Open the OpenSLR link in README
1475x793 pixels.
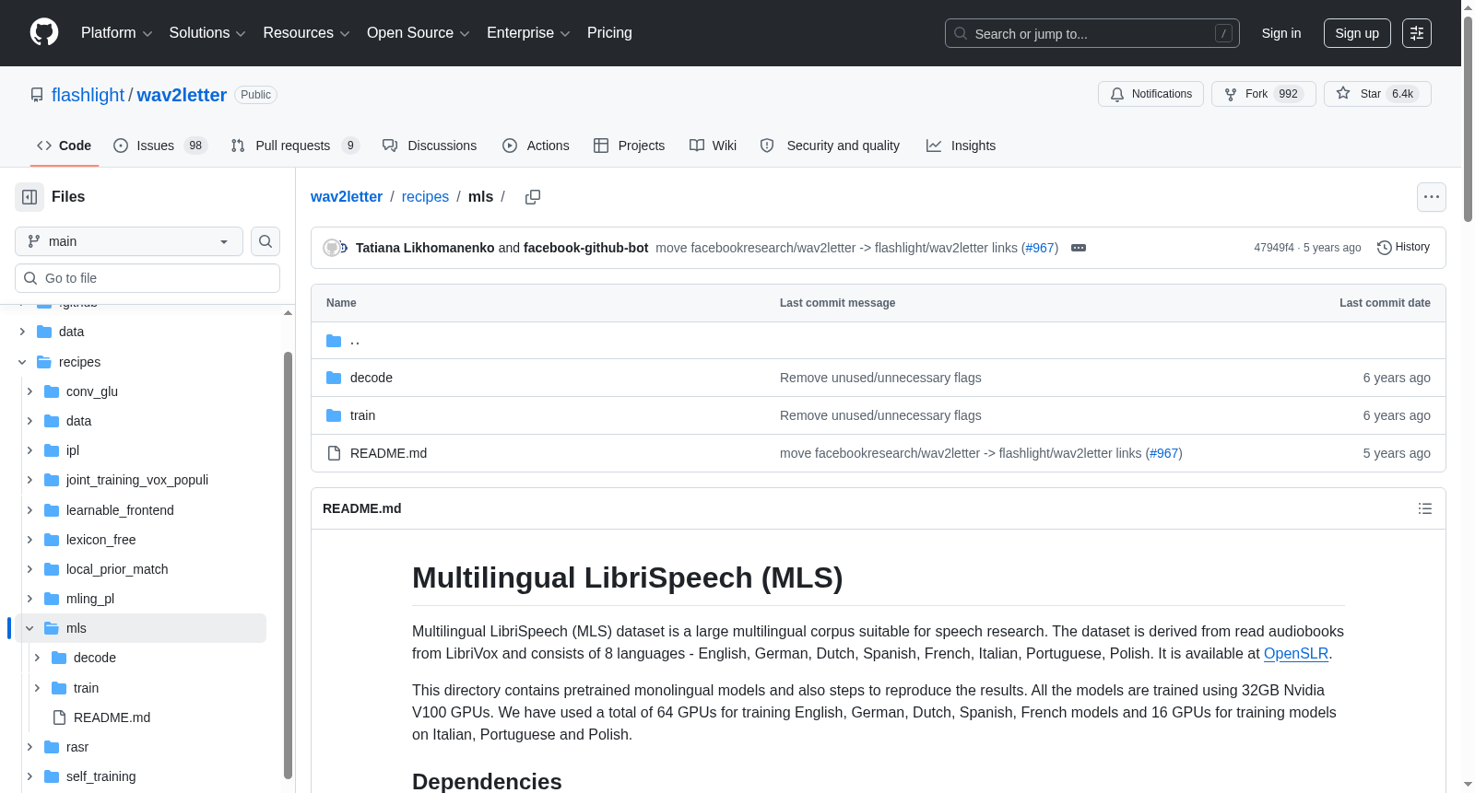click(x=1296, y=653)
